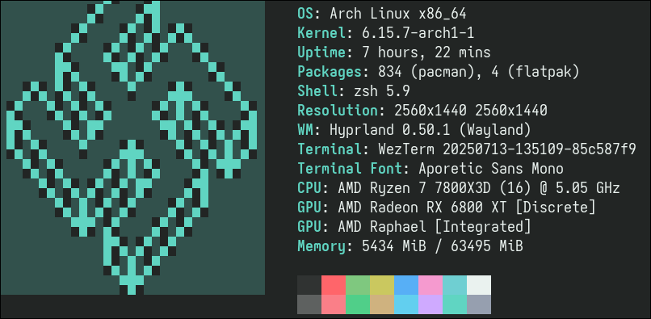
Task: Choose the pink color swatch
Action: tap(430, 285)
